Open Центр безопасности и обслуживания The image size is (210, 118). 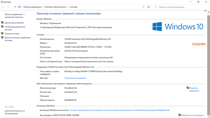(x=15, y=112)
